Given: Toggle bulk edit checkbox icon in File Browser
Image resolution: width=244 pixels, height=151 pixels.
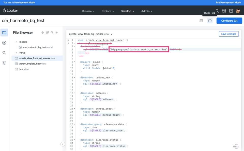Looking at the screenshot, I should tap(47, 33).
